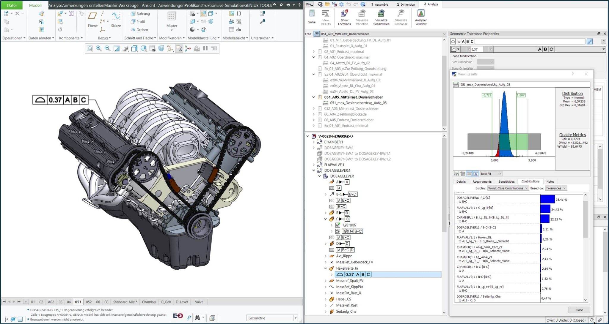Click zoom-in magnifier in the graphics toolbar
This screenshot has height=324, width=609.
pos(99,48)
